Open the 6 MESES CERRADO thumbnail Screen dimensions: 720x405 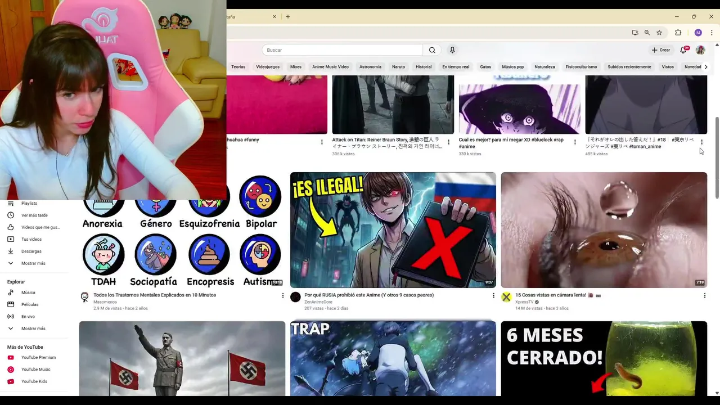(604, 358)
